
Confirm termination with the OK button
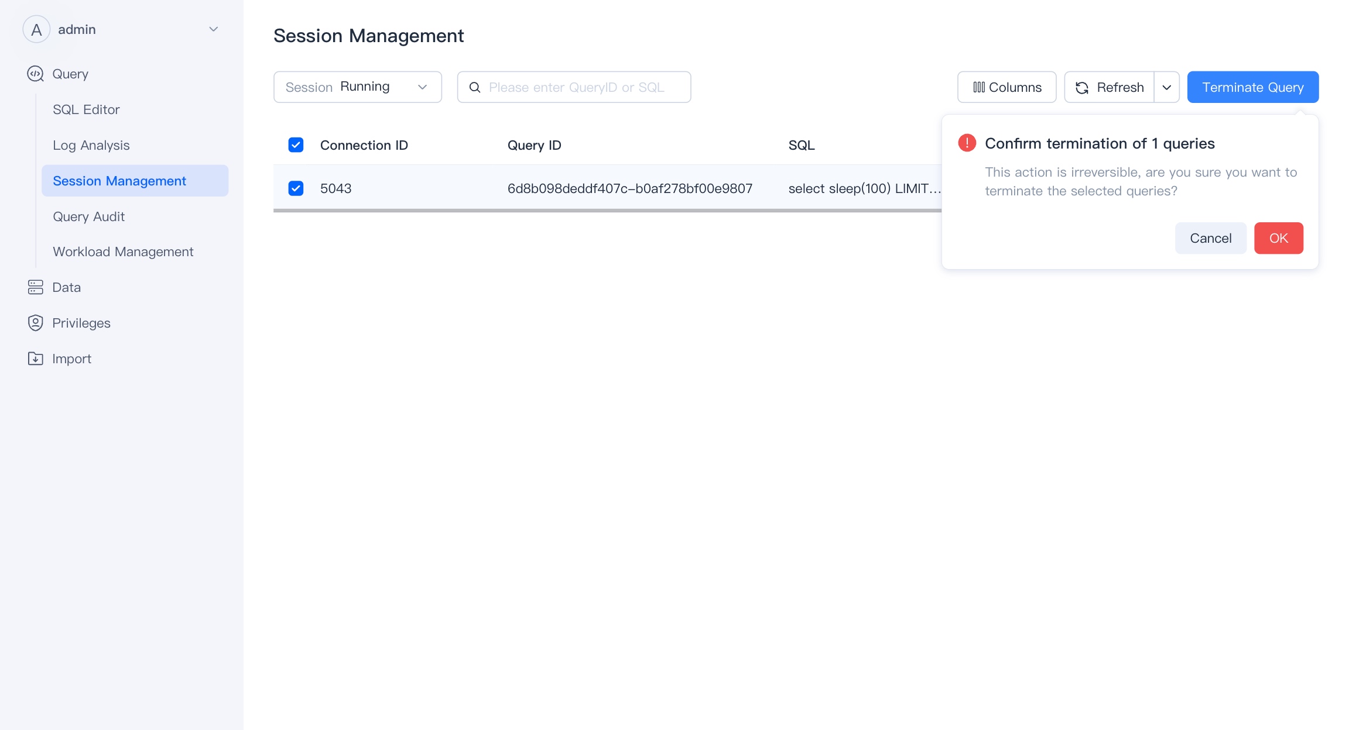pyautogui.click(x=1278, y=238)
